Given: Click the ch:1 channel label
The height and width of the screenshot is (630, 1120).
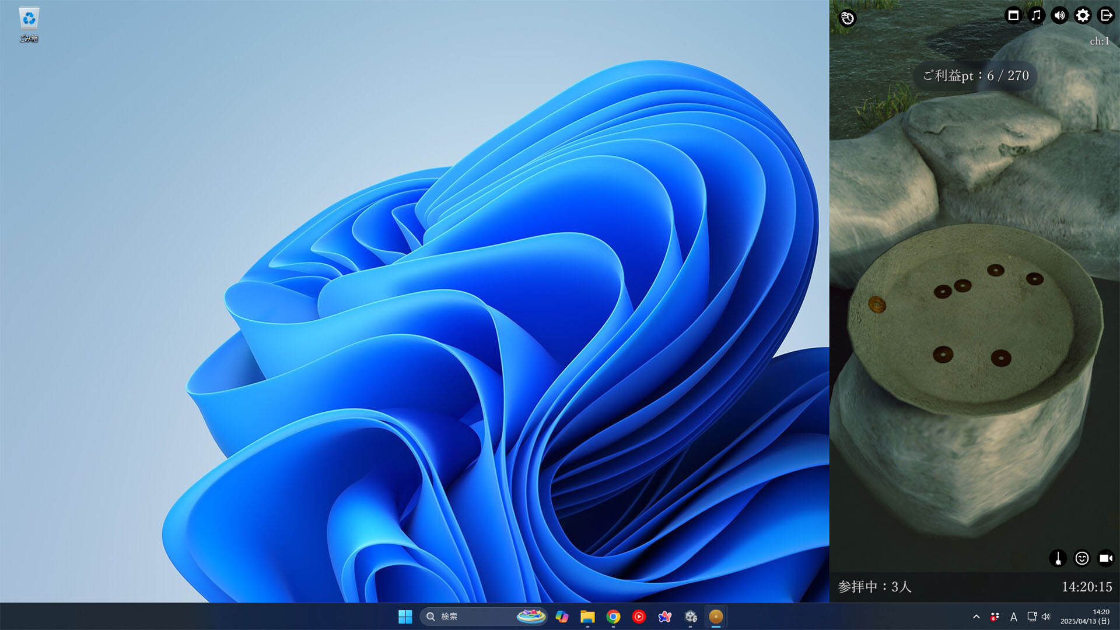Looking at the screenshot, I should pyautogui.click(x=1099, y=41).
